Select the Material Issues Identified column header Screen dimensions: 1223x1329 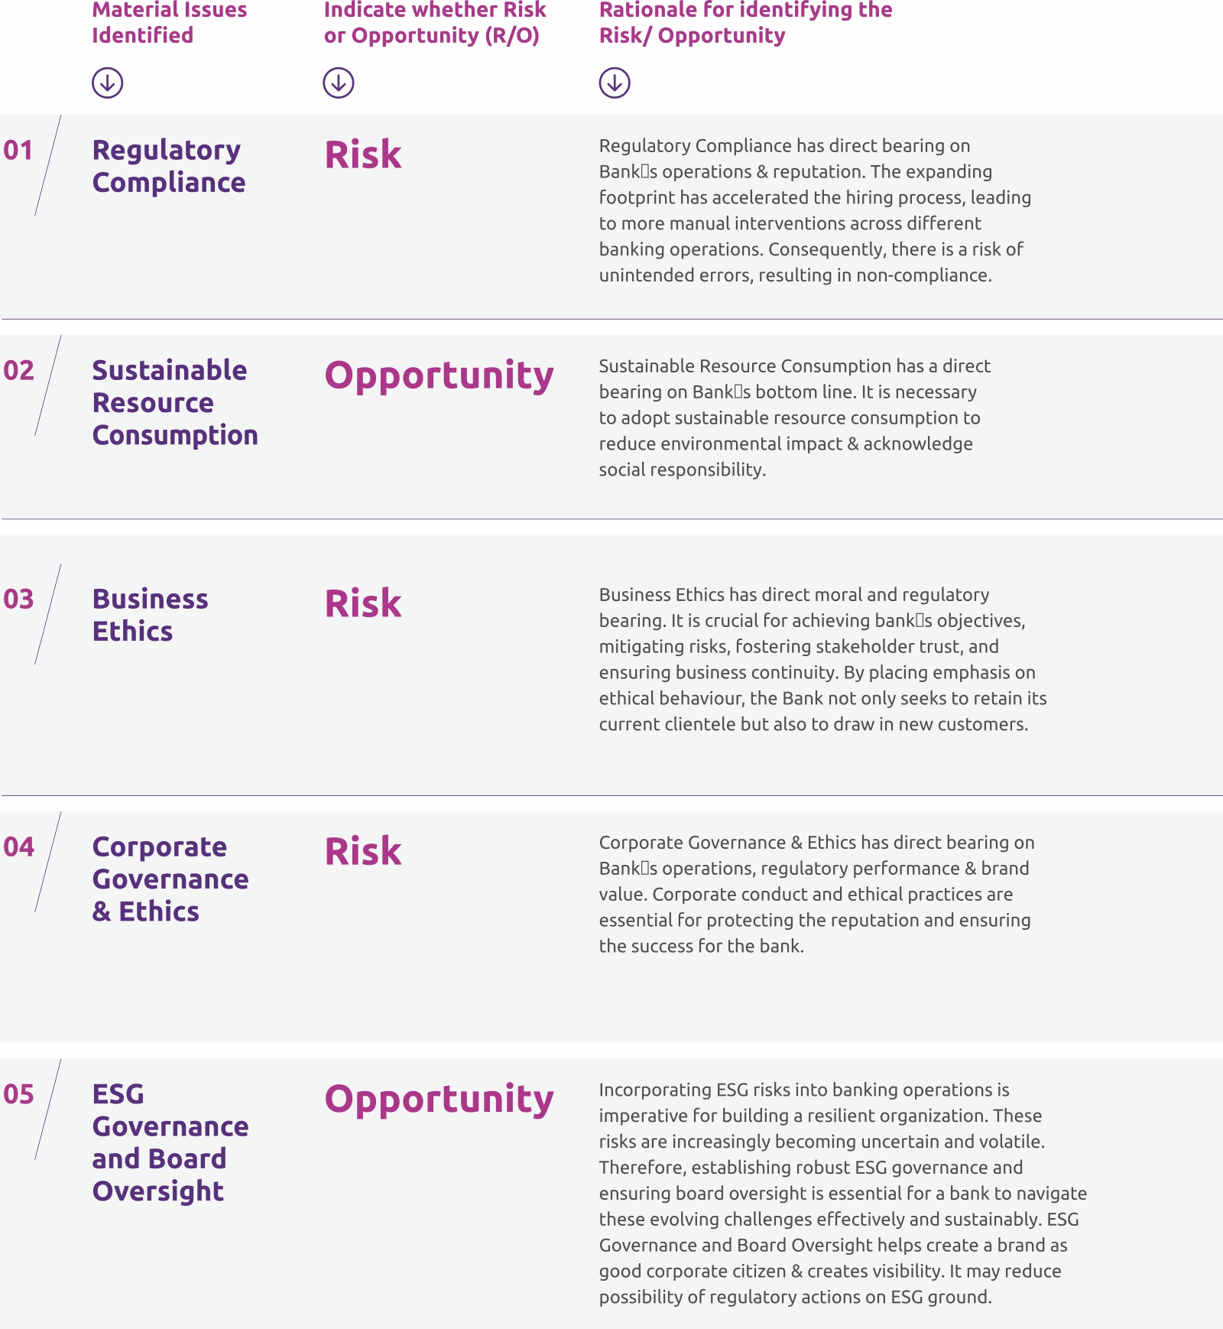click(169, 22)
